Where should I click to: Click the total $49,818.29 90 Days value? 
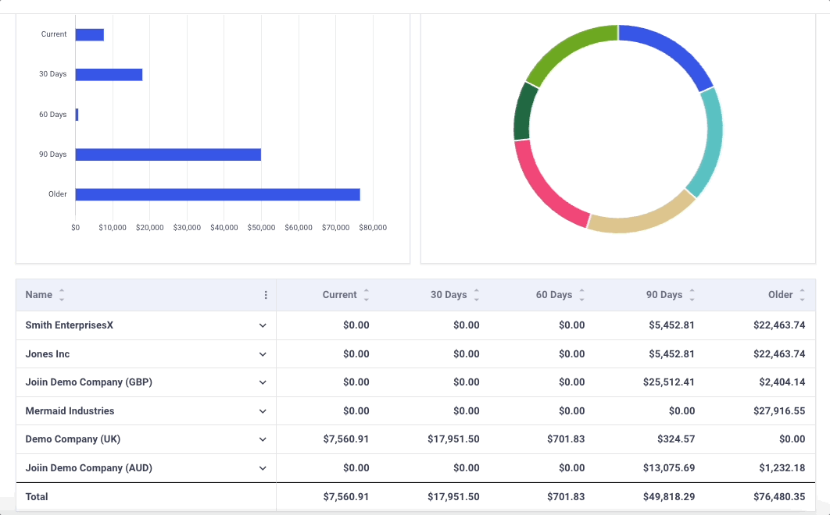669,497
